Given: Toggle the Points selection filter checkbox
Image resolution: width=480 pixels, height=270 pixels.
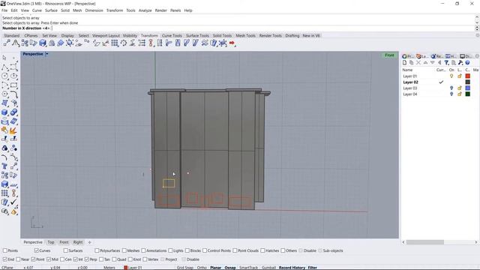Looking at the screenshot, I should pos(5,250).
